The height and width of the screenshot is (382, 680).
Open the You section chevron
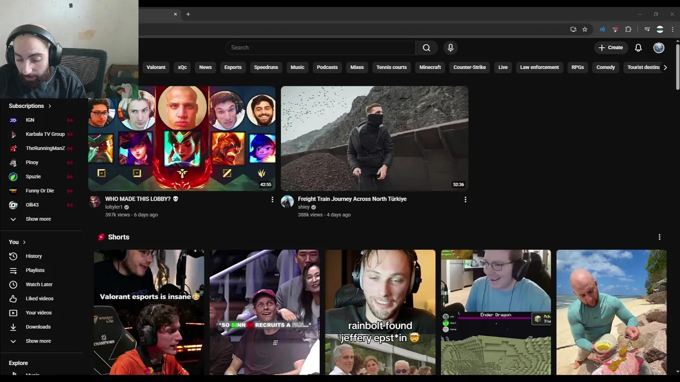click(24, 242)
